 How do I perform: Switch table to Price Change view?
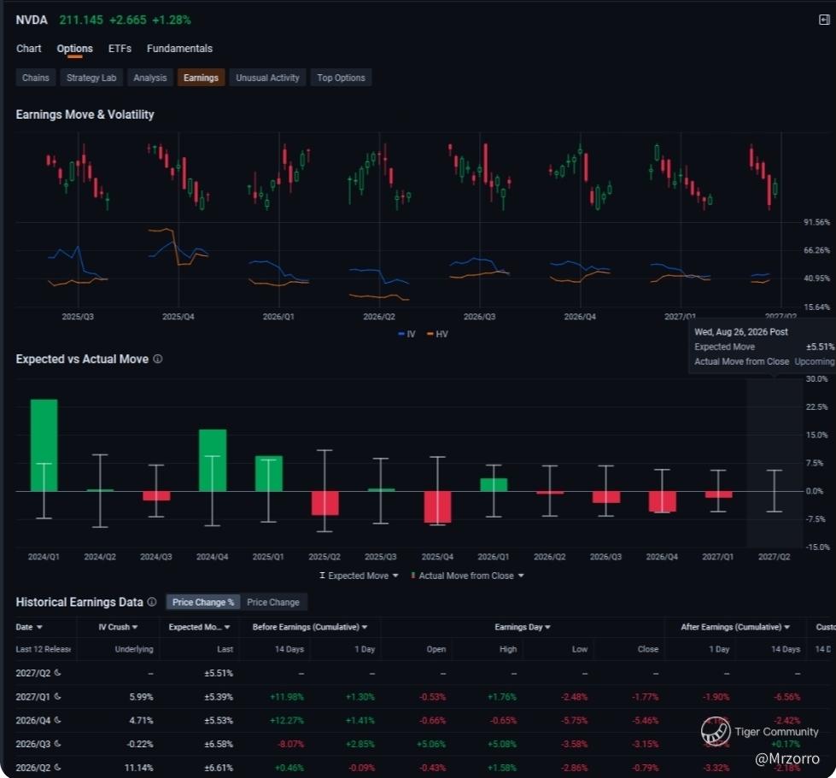point(273,602)
